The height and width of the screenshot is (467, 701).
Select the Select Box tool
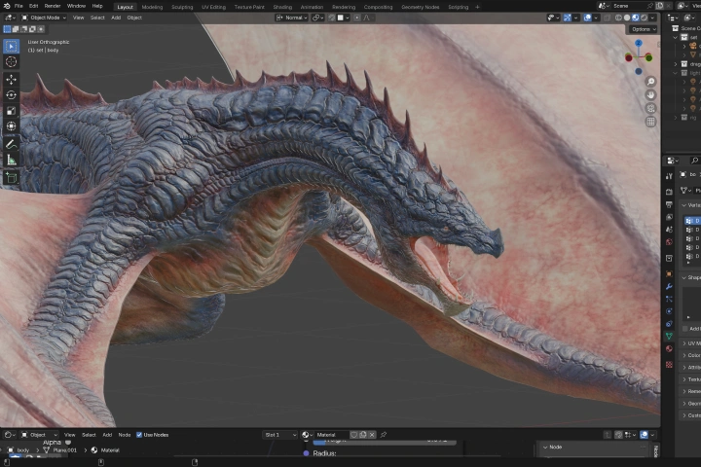(11, 47)
